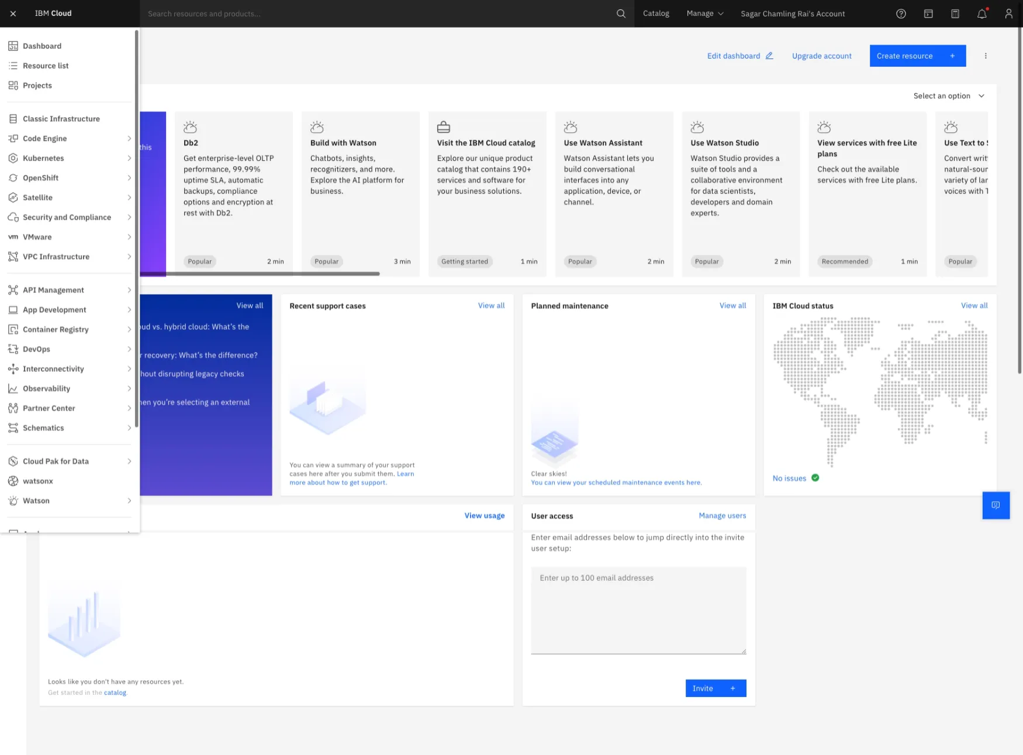
Task: Open Sagar Chamling Rai's Account switcher
Action: click(793, 13)
